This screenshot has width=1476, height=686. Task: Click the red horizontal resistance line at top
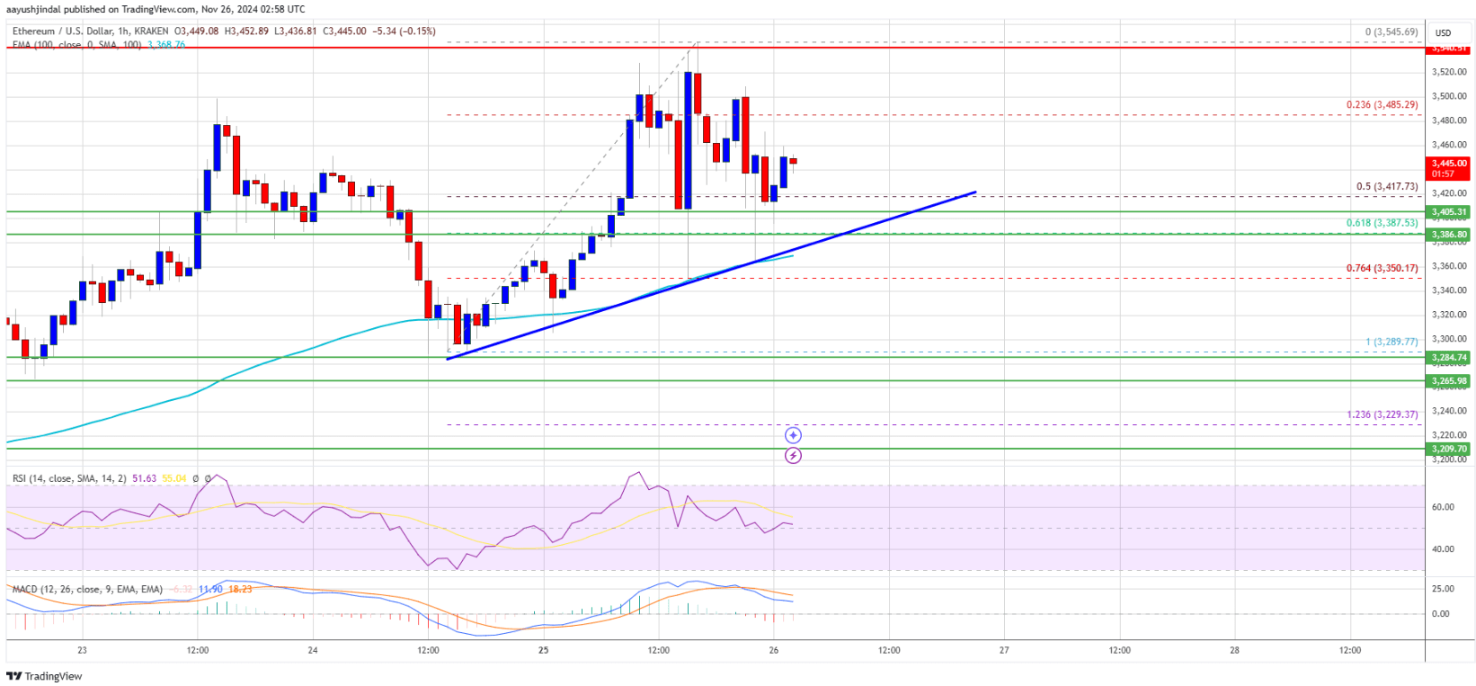point(715,47)
